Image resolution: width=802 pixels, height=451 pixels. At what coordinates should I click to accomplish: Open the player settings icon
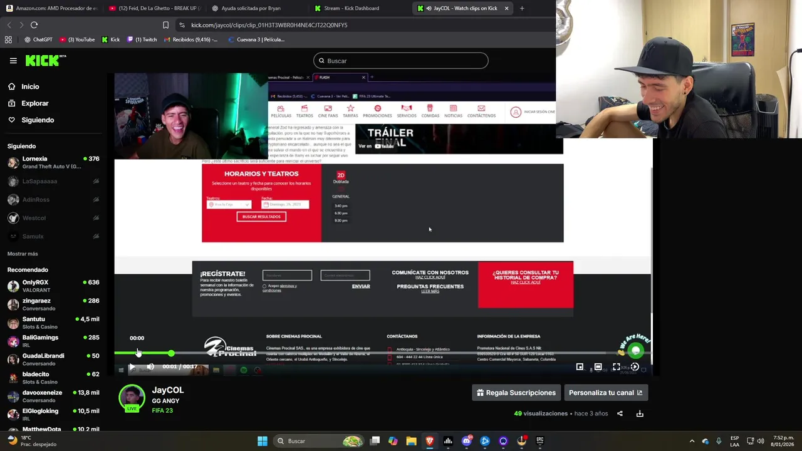click(x=635, y=367)
